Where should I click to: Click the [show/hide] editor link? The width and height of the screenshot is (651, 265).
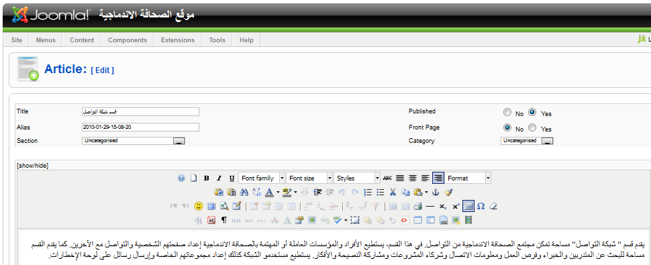32,166
